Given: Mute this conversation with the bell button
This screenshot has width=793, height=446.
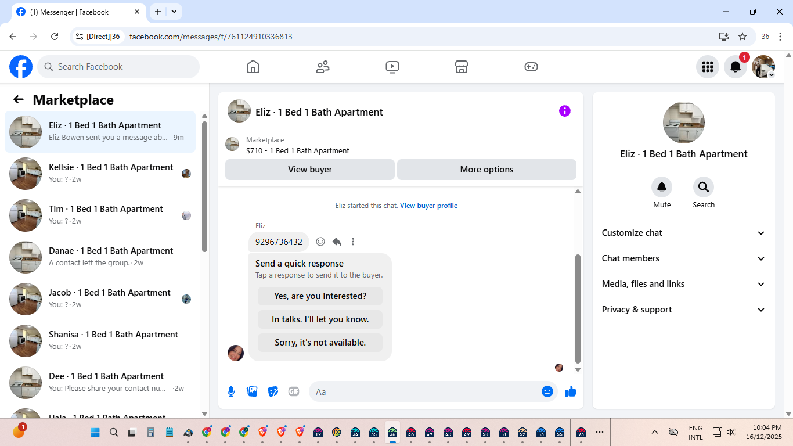Looking at the screenshot, I should pos(662,187).
